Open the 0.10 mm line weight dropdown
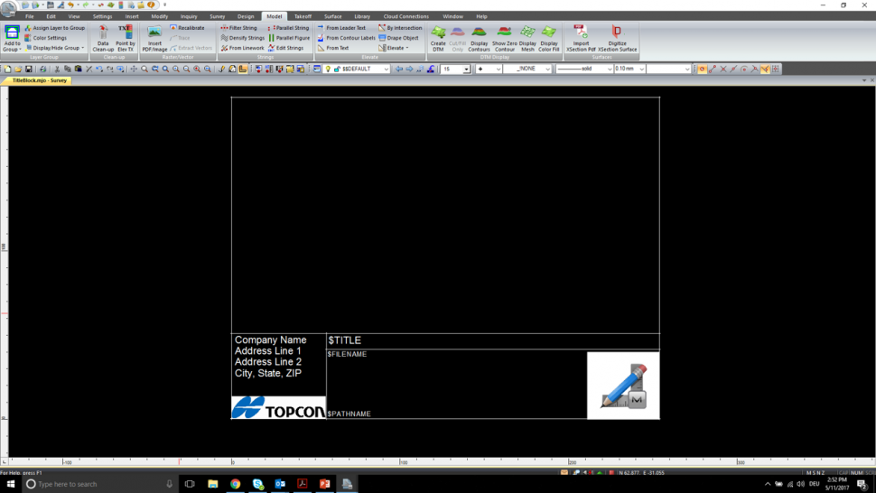The width and height of the screenshot is (876, 493). (x=642, y=69)
